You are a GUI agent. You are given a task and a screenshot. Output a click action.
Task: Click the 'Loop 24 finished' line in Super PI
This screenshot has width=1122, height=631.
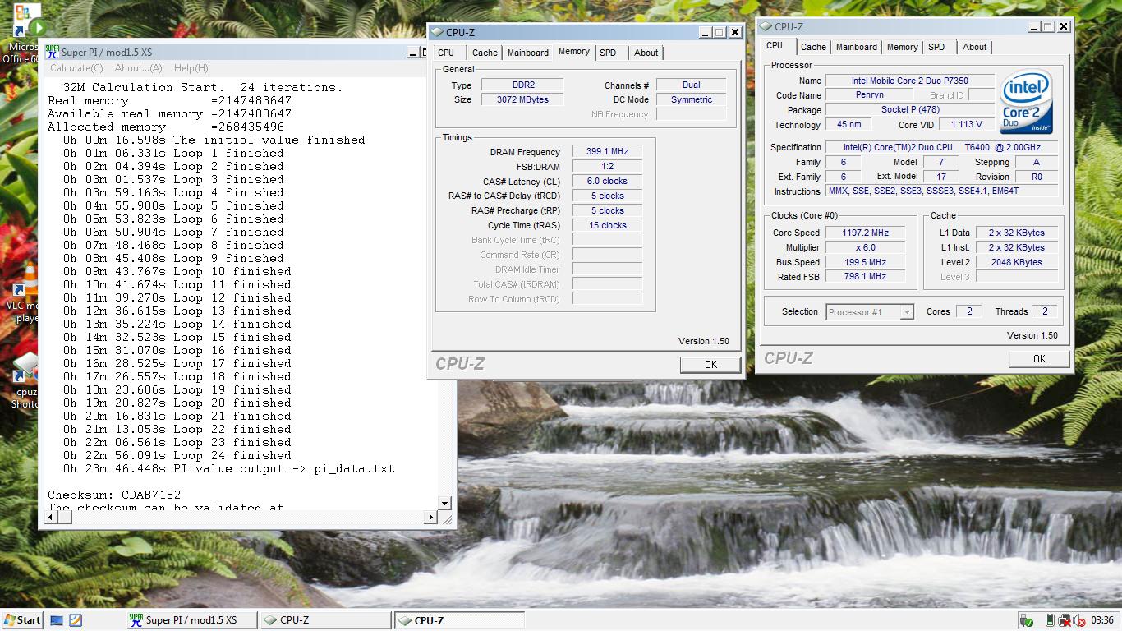click(177, 456)
